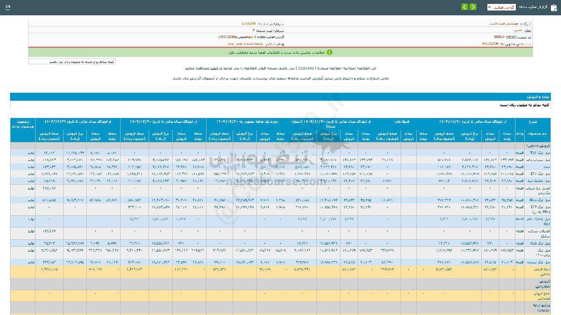Switch the page language via EN link
Screen dimensions: 561x315
click(x=8, y=7)
